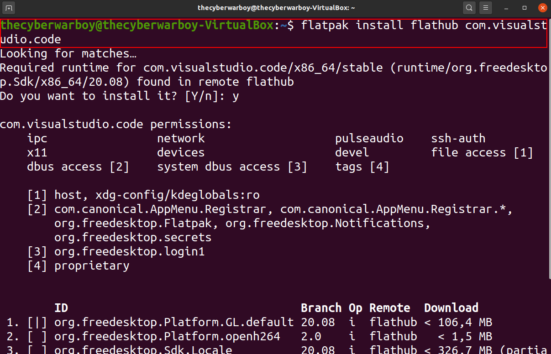Image resolution: width=551 pixels, height=354 pixels.
Task: Click the ssh-auth permission text
Action: click(458, 139)
